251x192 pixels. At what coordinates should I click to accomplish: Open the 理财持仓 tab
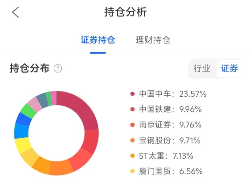click(x=153, y=40)
